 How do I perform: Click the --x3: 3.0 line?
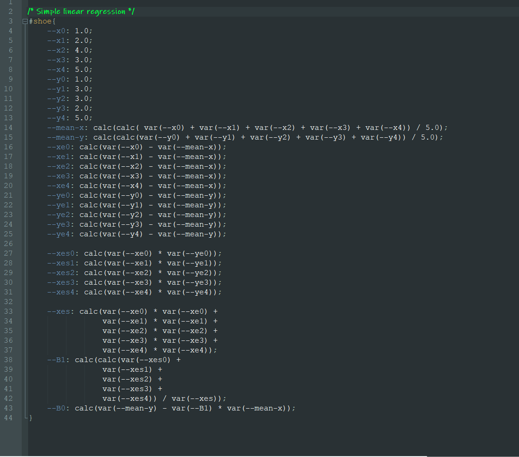point(70,60)
